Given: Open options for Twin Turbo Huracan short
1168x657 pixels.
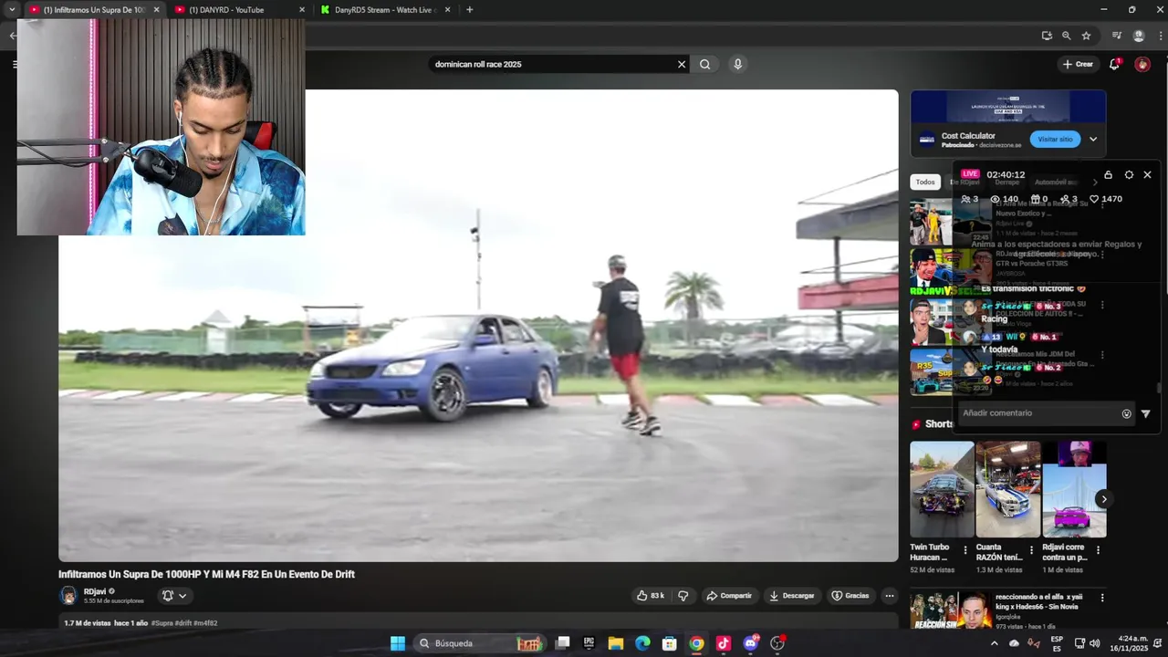Looking at the screenshot, I should (x=965, y=550).
